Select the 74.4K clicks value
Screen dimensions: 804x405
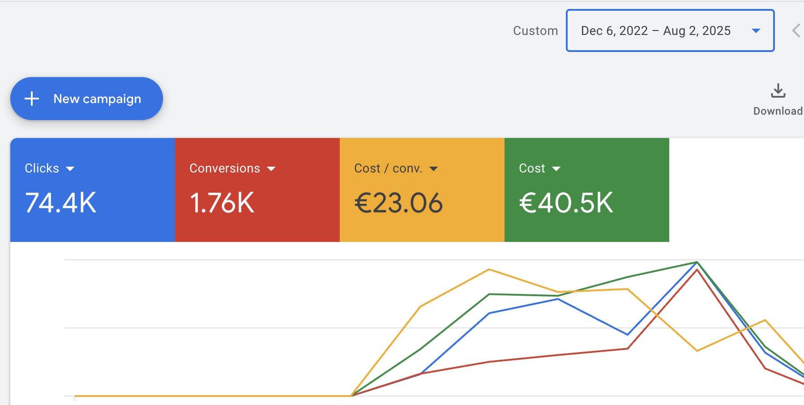coord(61,203)
